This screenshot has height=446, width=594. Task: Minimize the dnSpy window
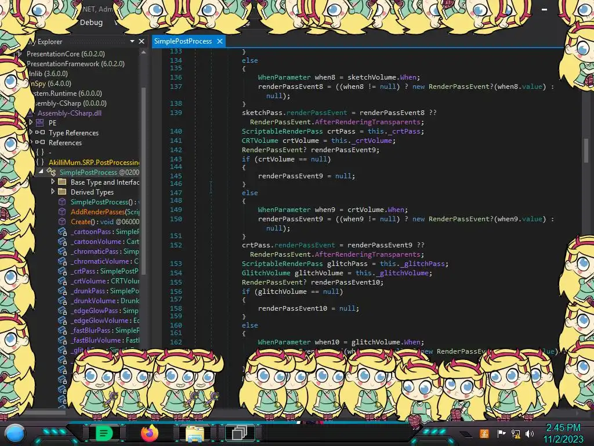[544, 9]
